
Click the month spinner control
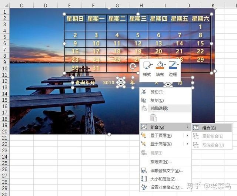click(x=168, y=85)
